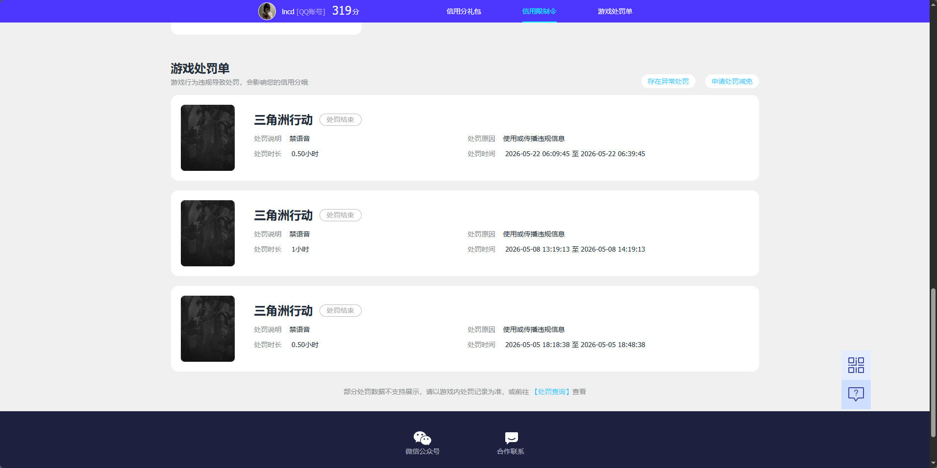Viewport: 937px width, 468px height.
Task: Click the cooperation contact message icon
Action: 511,438
